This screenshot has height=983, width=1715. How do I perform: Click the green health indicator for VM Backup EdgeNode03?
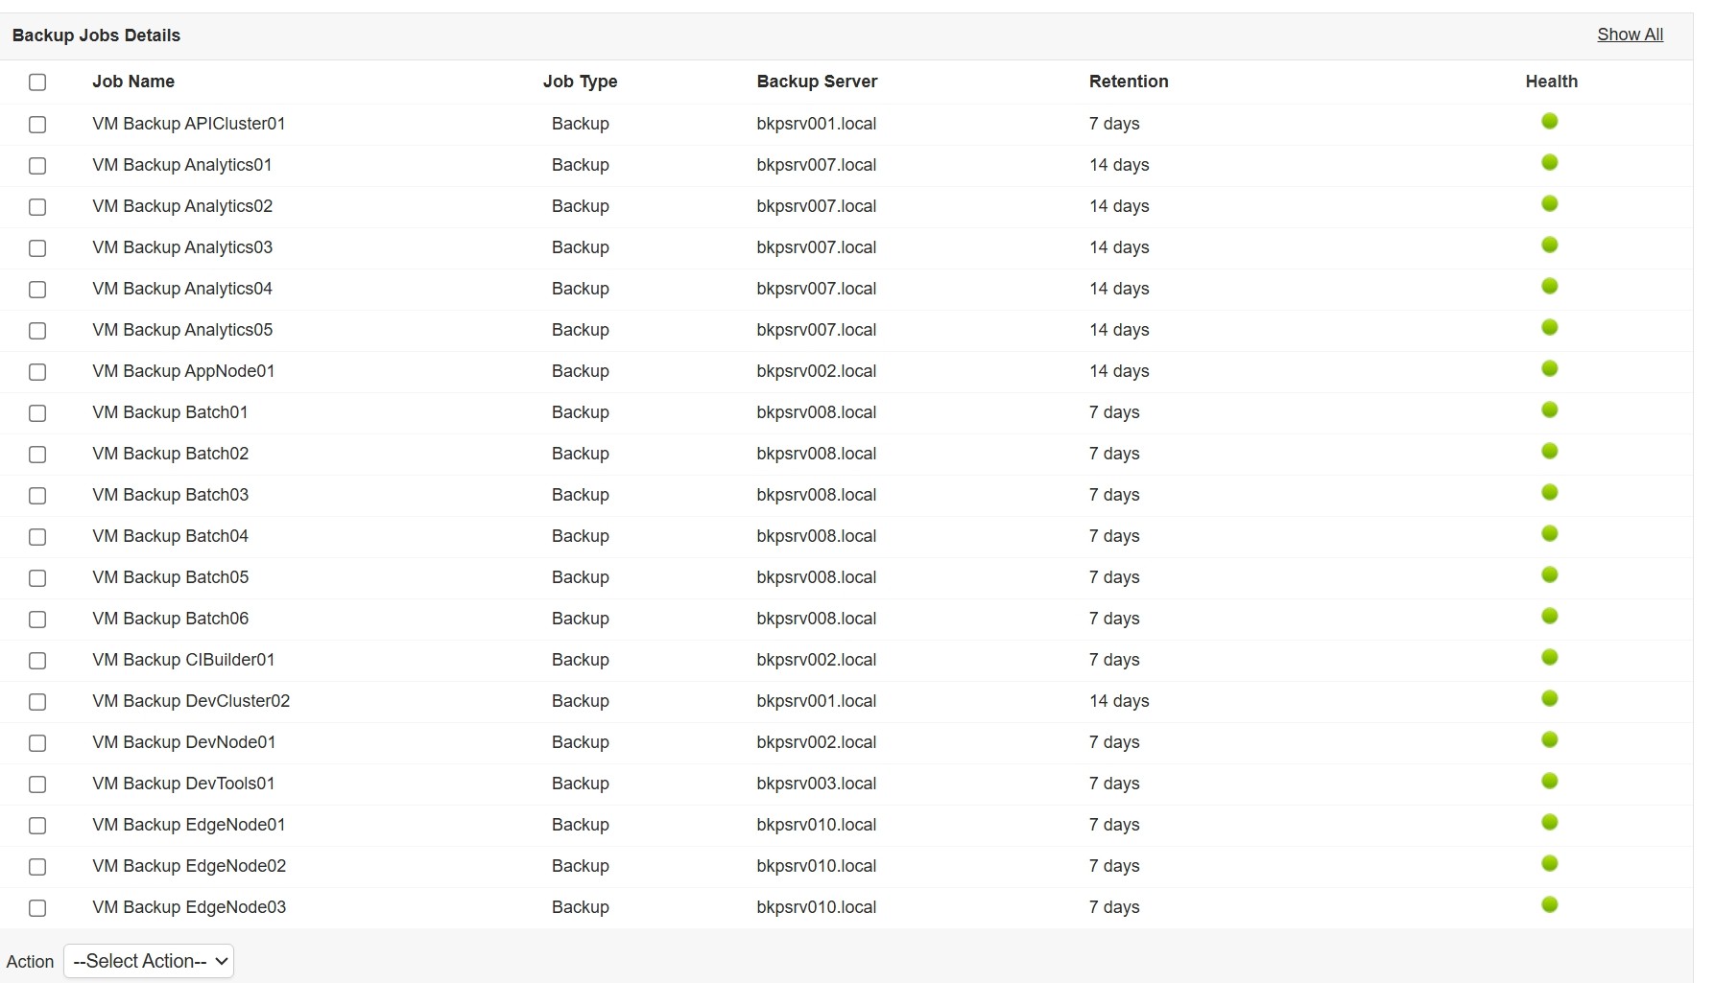(1550, 904)
